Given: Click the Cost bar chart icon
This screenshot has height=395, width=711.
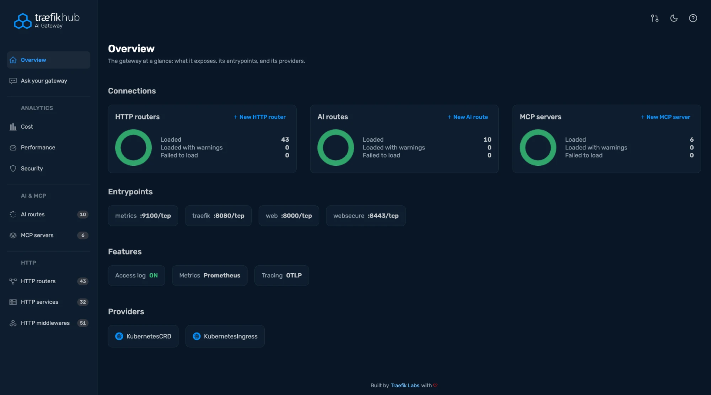Looking at the screenshot, I should click(x=13, y=126).
